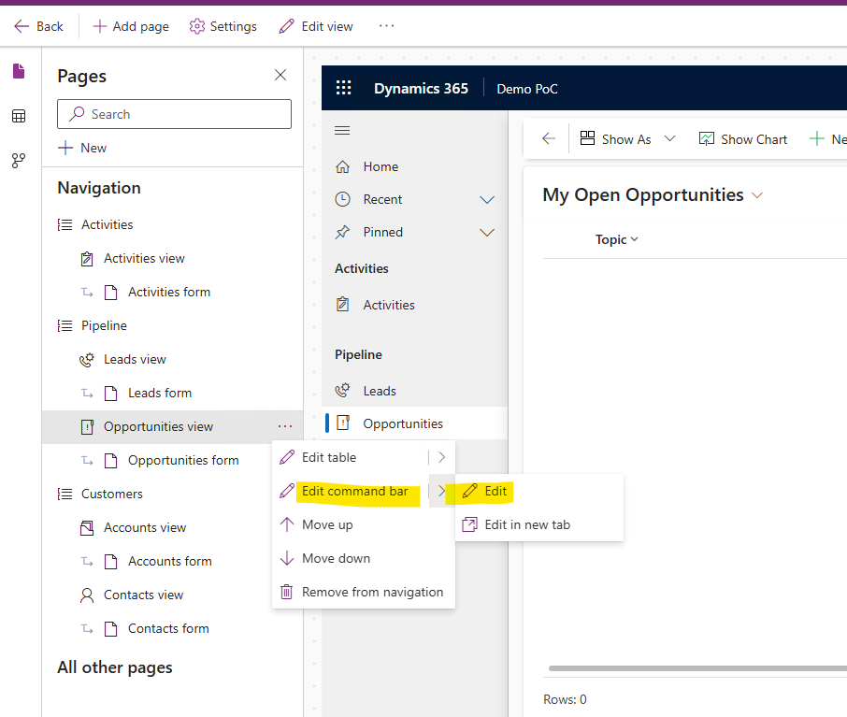Focus the Pages Search box
The width and height of the screenshot is (847, 717).
pyautogui.click(x=174, y=114)
